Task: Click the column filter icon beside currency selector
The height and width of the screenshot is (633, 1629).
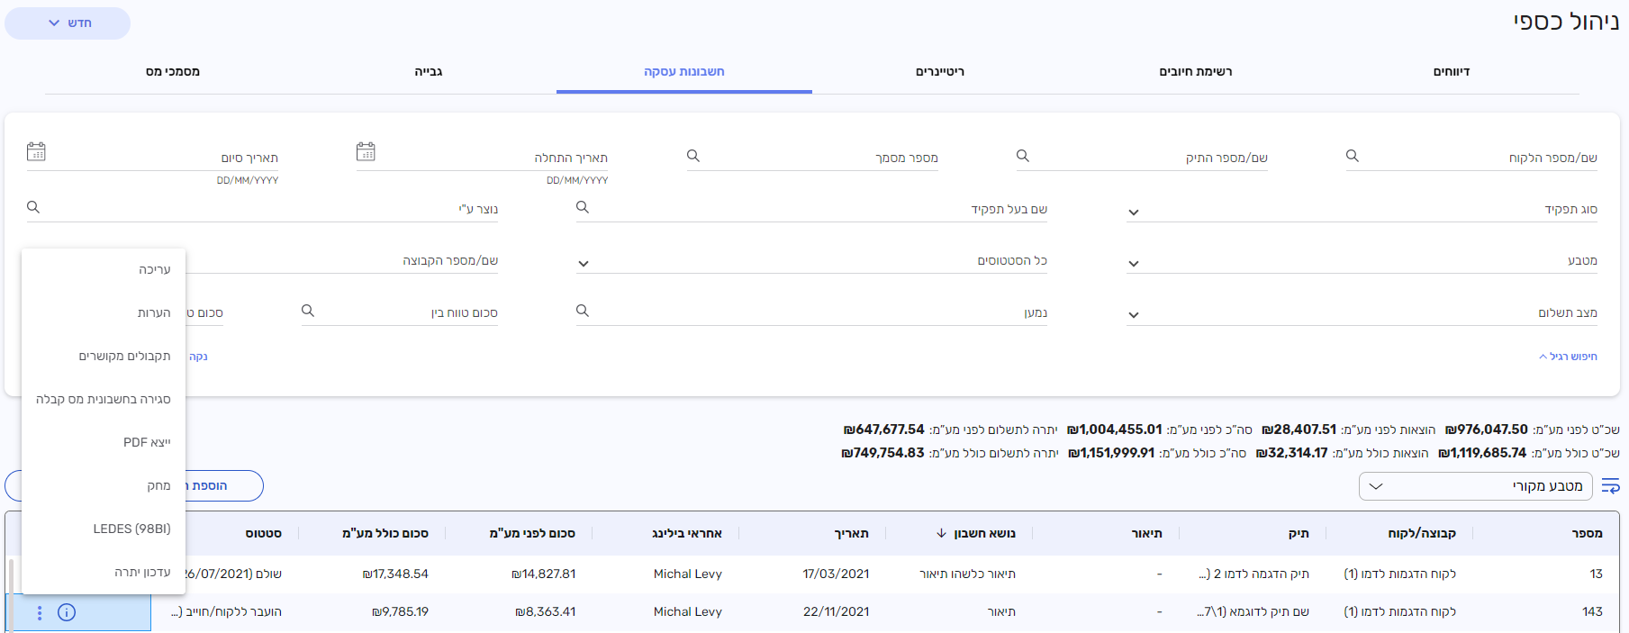Action: tap(1610, 486)
